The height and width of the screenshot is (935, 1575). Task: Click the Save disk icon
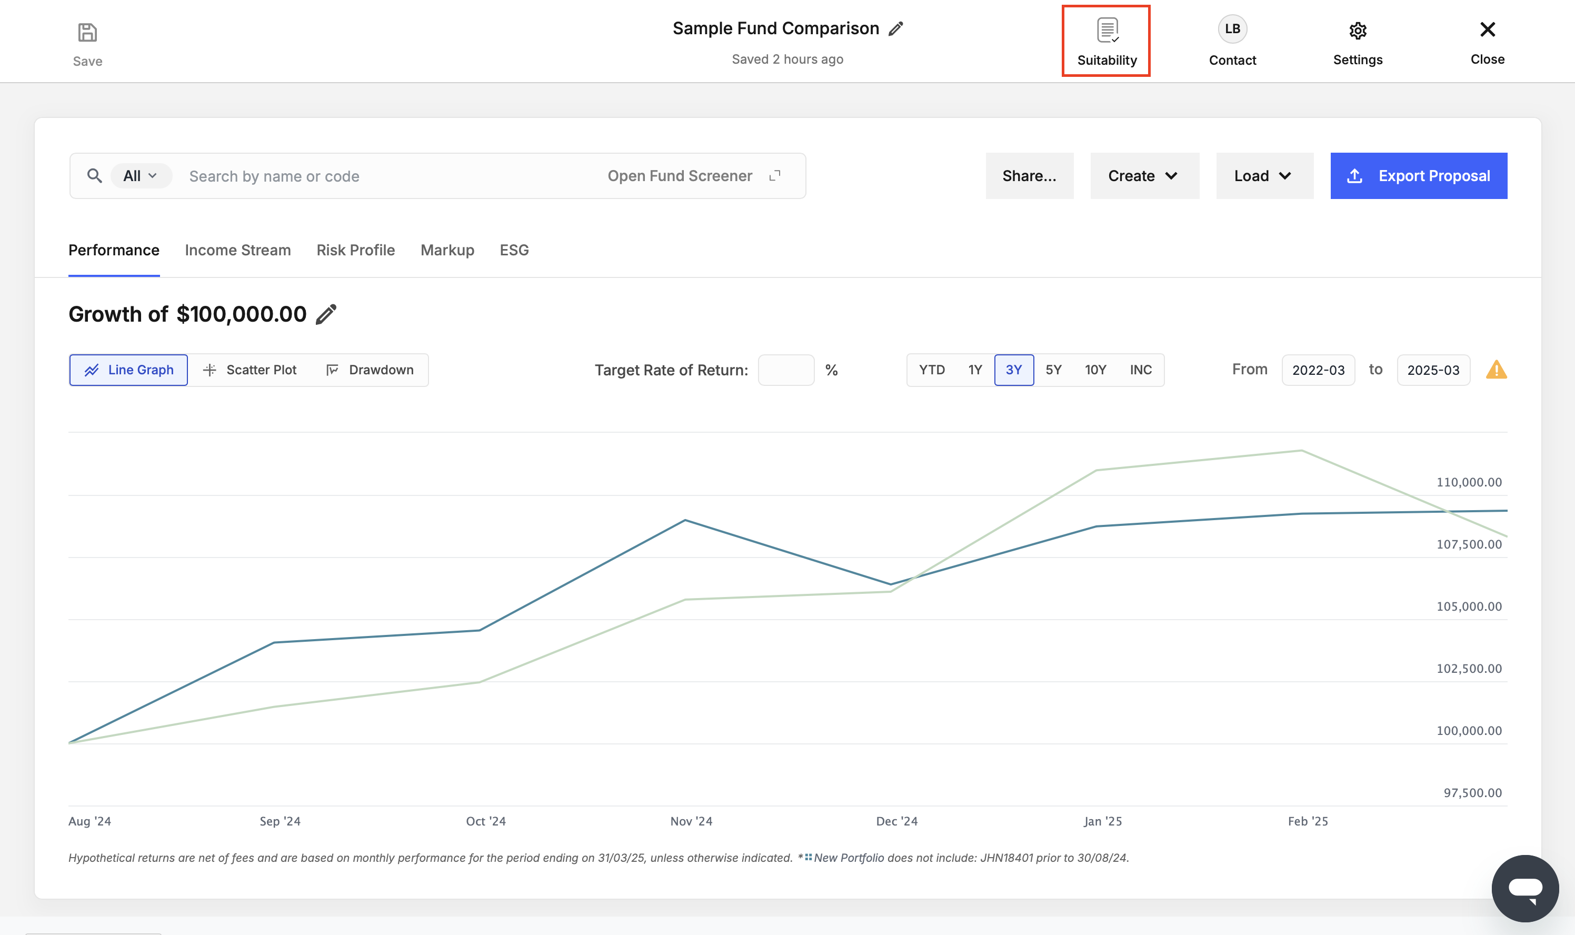click(87, 32)
